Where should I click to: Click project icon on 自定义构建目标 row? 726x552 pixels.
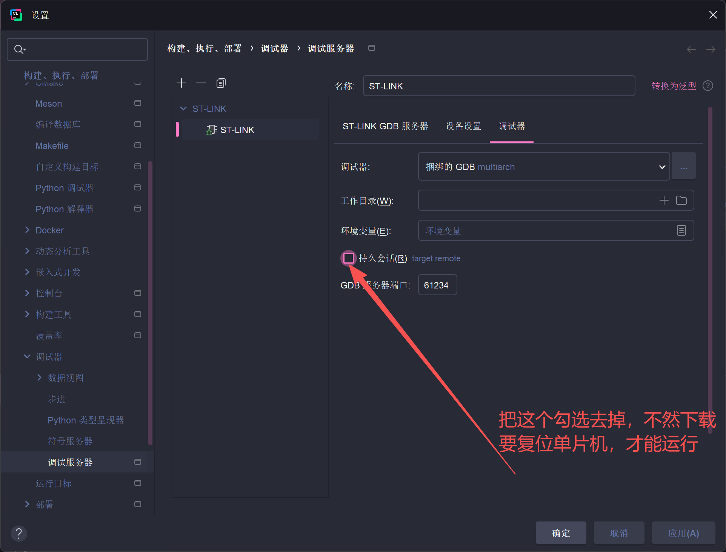click(x=138, y=166)
